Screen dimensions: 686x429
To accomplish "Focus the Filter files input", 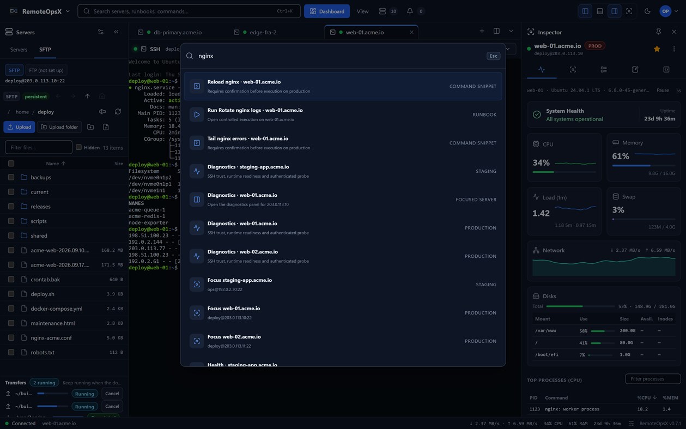I will [39, 147].
